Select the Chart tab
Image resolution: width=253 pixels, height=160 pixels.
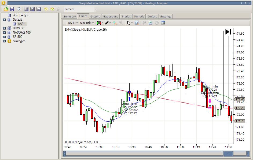(x=83, y=16)
